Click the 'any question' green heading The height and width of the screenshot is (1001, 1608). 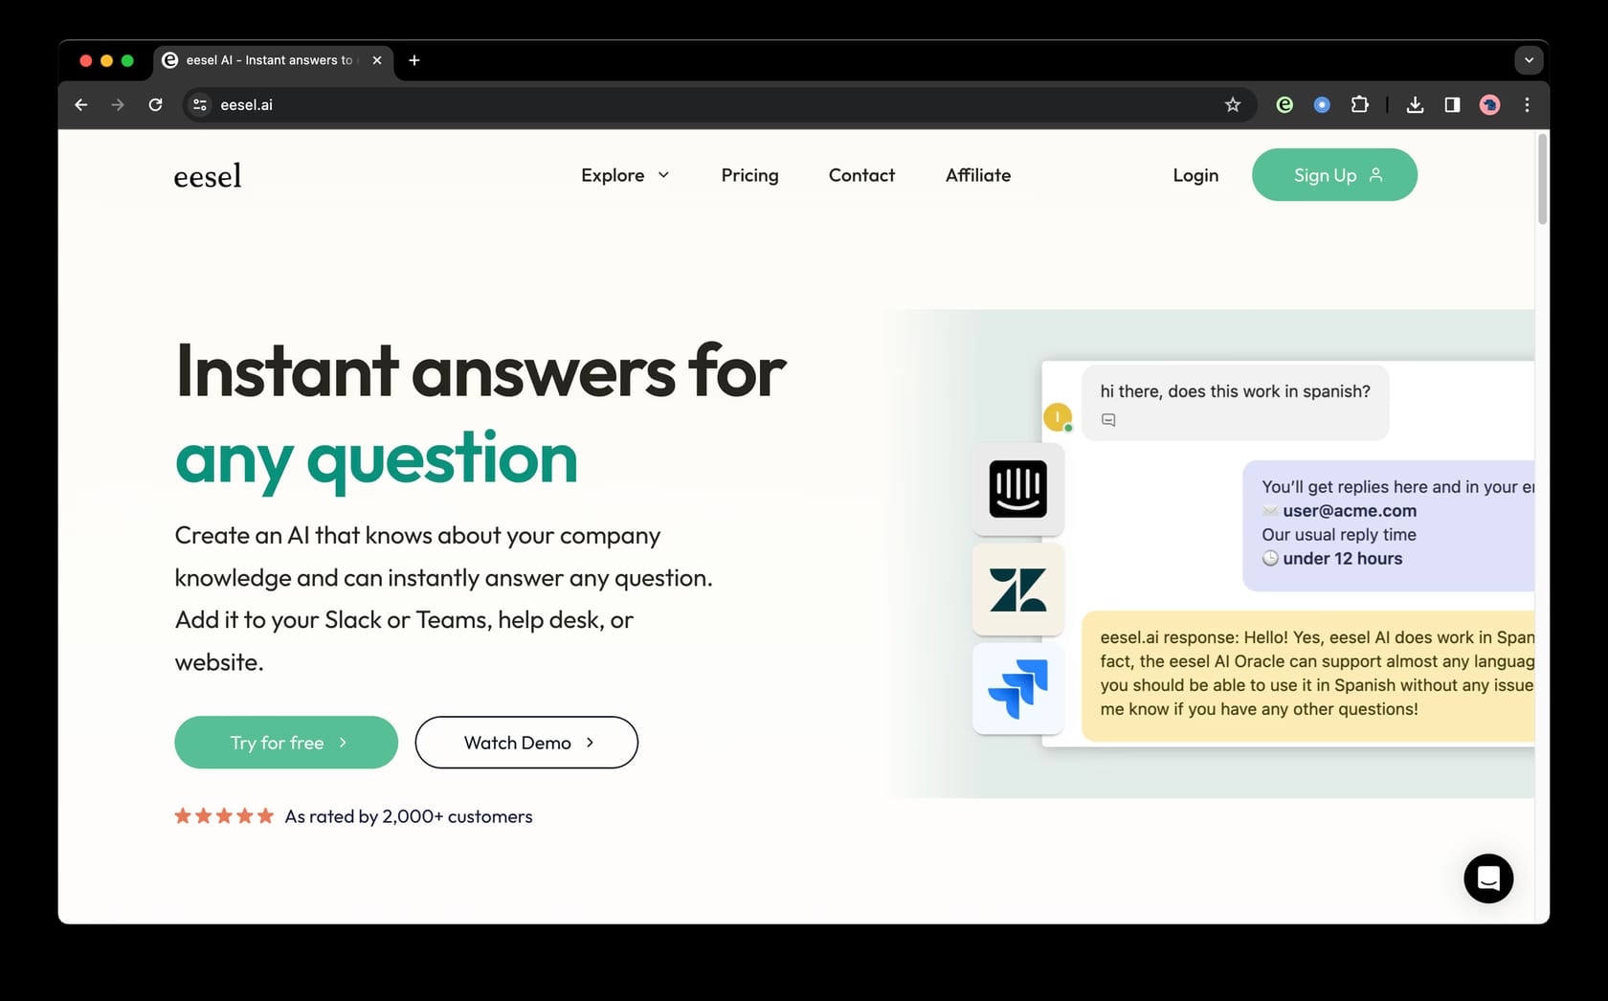pyautogui.click(x=376, y=458)
